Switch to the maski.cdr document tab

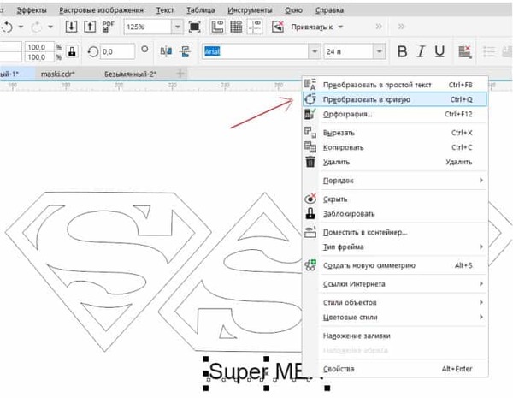click(59, 74)
